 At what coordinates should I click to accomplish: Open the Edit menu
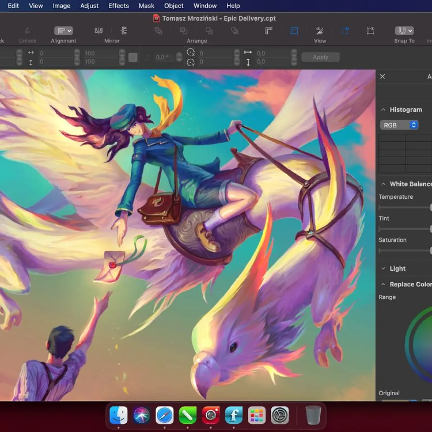(13, 6)
